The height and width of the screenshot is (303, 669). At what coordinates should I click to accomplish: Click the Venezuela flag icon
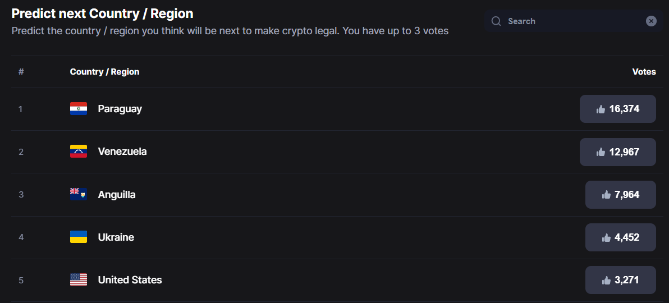79,151
